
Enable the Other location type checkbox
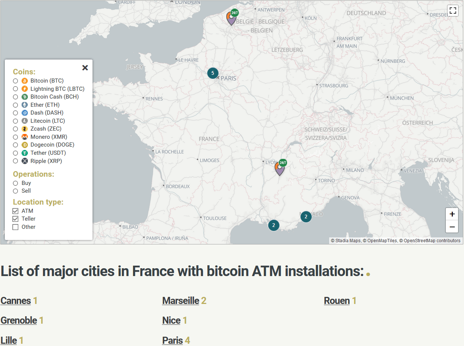coord(16,227)
